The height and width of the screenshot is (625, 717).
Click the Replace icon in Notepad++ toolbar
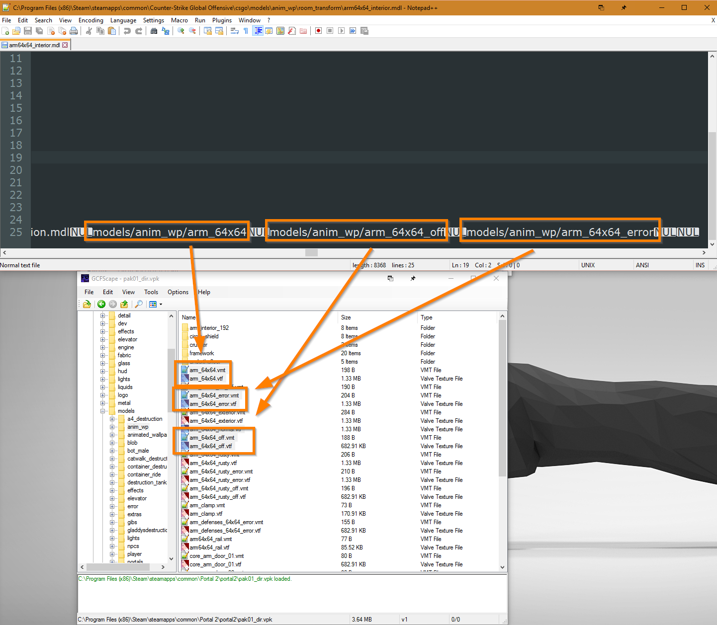(166, 31)
